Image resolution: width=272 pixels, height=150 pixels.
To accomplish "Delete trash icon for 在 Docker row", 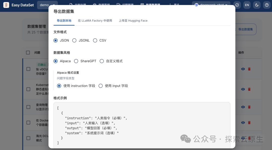I will point(249,123).
